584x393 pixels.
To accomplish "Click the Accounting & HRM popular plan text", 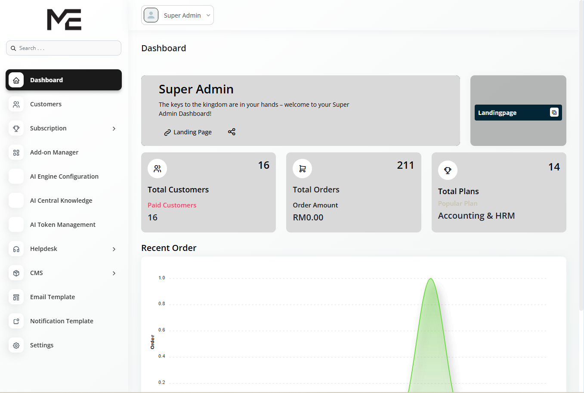I will tap(476, 216).
